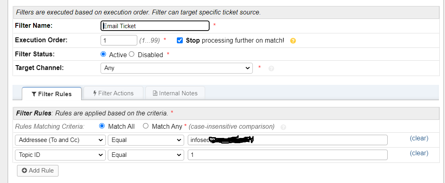Image resolution: width=445 pixels, height=183 pixels.
Task: Open the Target Channel dropdown
Action: (176, 68)
